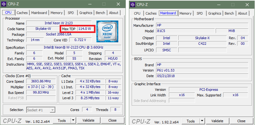The width and height of the screenshot is (255, 125).
Task: Click the 14 nm technology value
Action: (x=35, y=40)
